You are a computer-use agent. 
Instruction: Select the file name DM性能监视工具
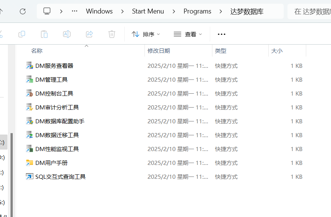tap(57, 149)
